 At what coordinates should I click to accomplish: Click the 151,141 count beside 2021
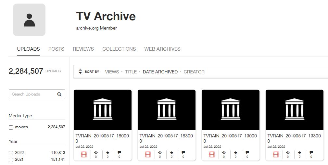coord(58,159)
